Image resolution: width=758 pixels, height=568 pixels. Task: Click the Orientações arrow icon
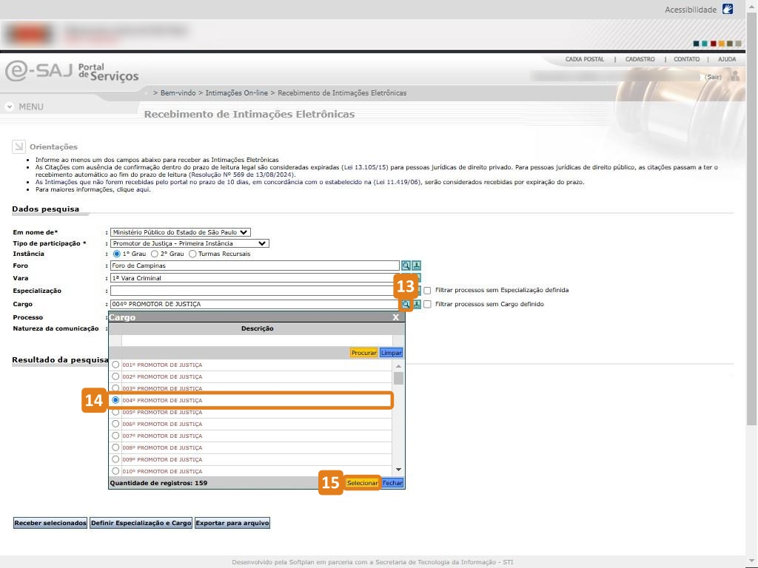(x=19, y=146)
